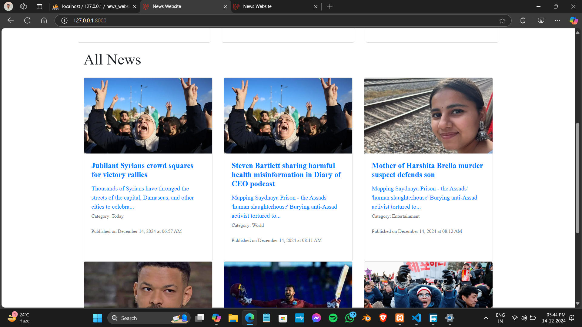Open cricket player article thumbnail
The height and width of the screenshot is (327, 582).
(x=288, y=285)
